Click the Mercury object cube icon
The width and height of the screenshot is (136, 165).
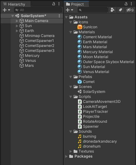point(22,56)
